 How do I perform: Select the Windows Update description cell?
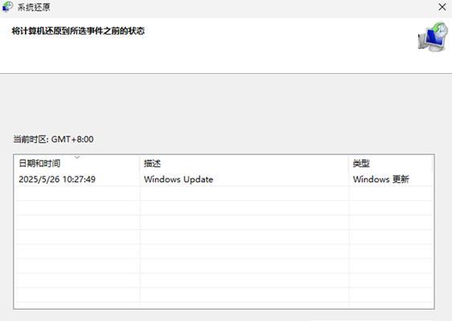[x=178, y=179]
